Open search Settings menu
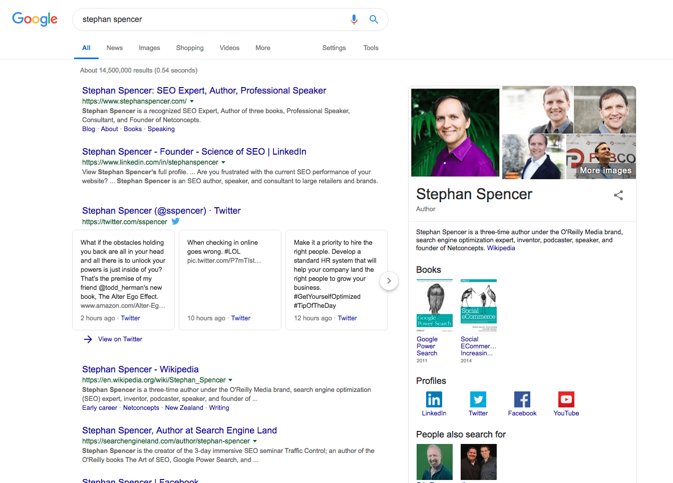Viewport: 673px width, 483px height. tap(334, 48)
